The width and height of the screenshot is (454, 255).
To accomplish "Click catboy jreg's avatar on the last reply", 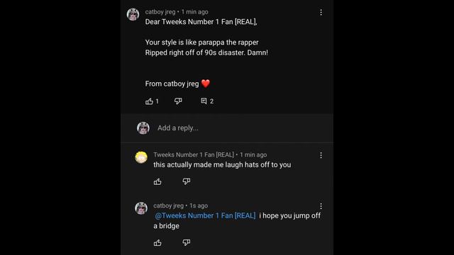I will tap(141, 208).
